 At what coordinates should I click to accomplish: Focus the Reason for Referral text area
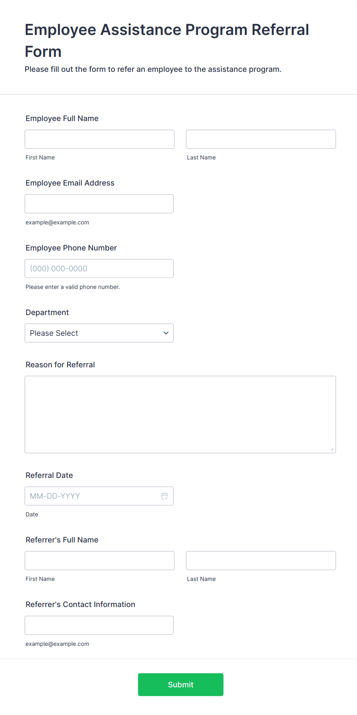180,415
